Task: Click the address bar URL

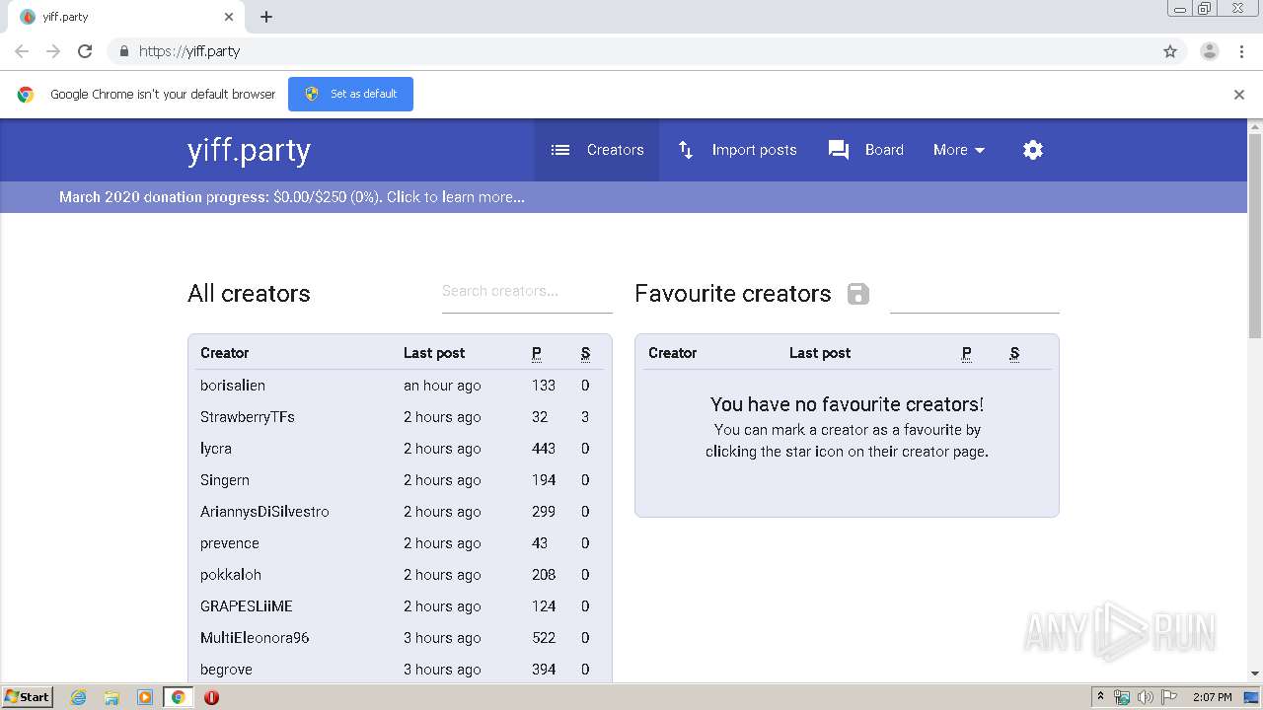Action: click(189, 51)
